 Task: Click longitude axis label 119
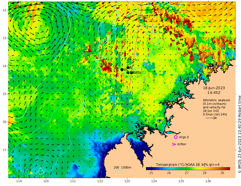[x=19, y=181]
